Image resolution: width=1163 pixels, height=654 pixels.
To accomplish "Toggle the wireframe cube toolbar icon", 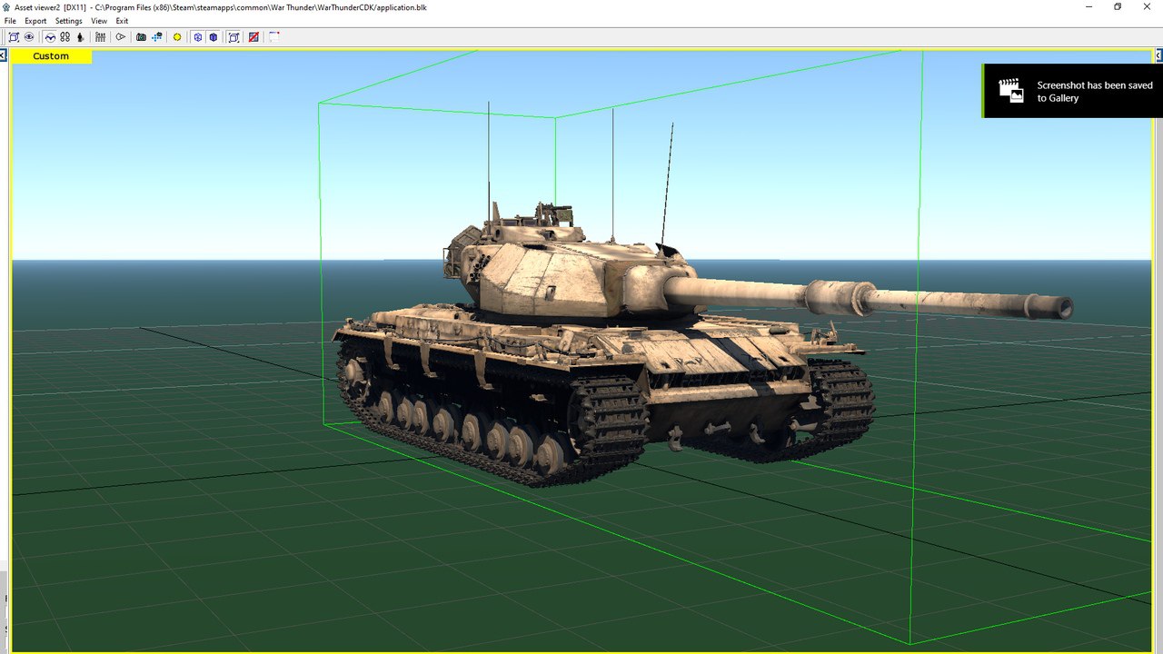I will coord(197,37).
